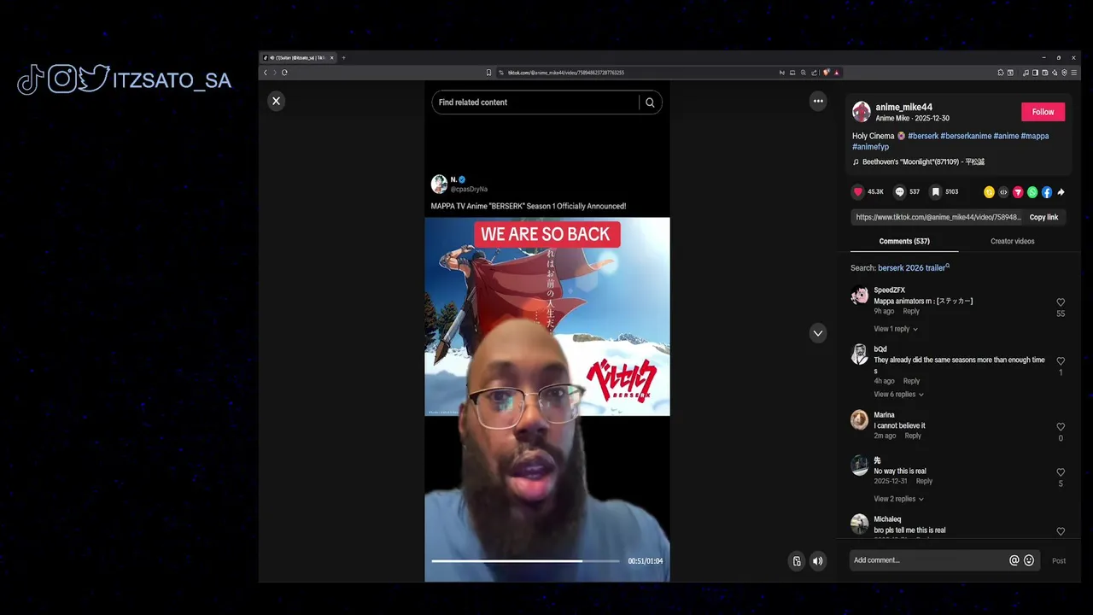Open a new browser tab
1093x615 pixels.
343,58
